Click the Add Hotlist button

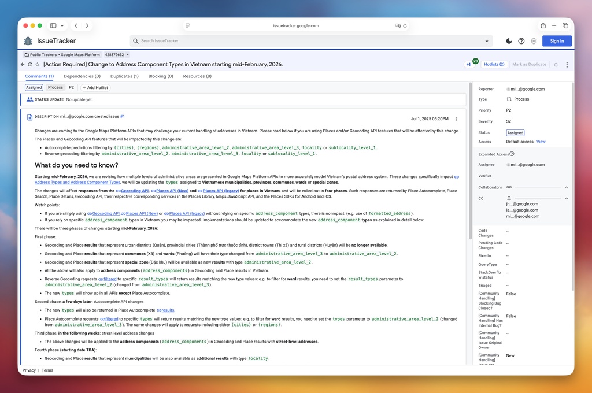click(95, 88)
